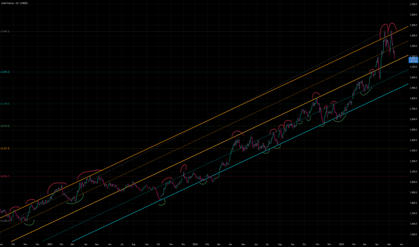Select the solid cyan lower channel trendline

[241, 163]
